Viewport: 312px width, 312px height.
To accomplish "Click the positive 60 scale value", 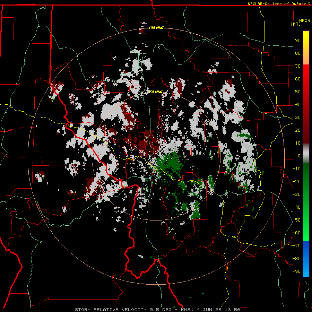I will (x=298, y=79).
